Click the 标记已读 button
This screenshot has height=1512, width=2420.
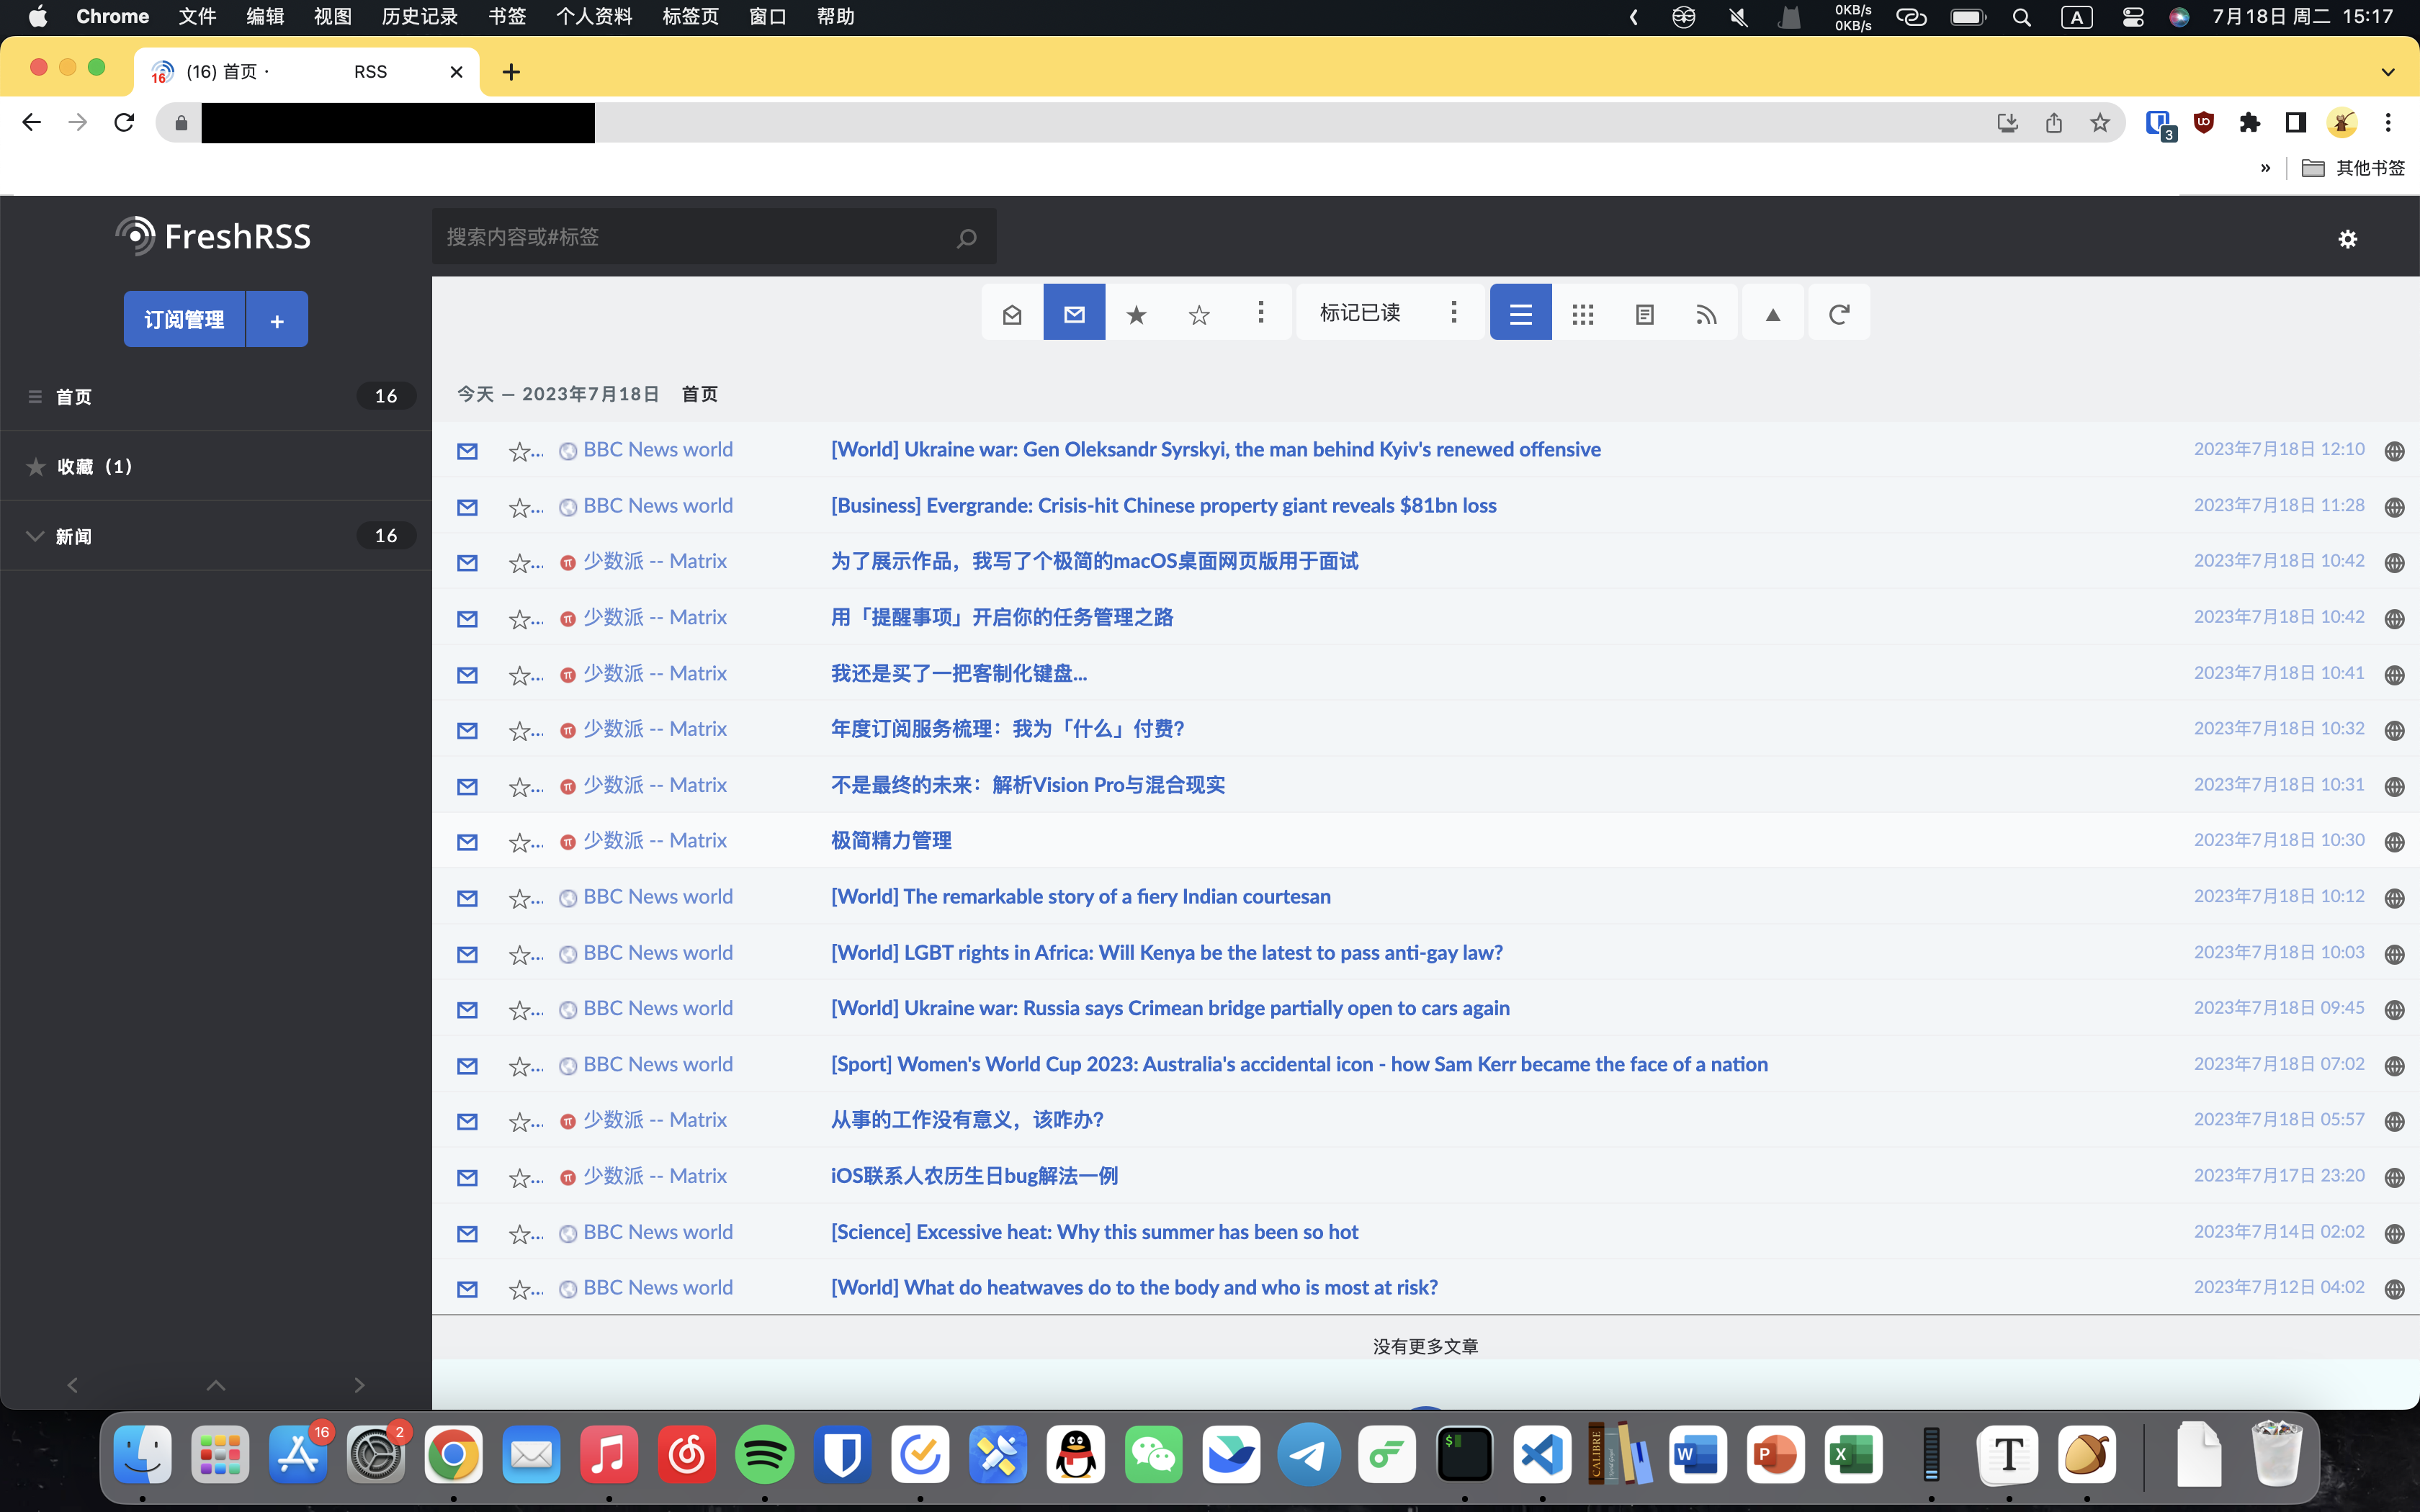tap(1360, 313)
